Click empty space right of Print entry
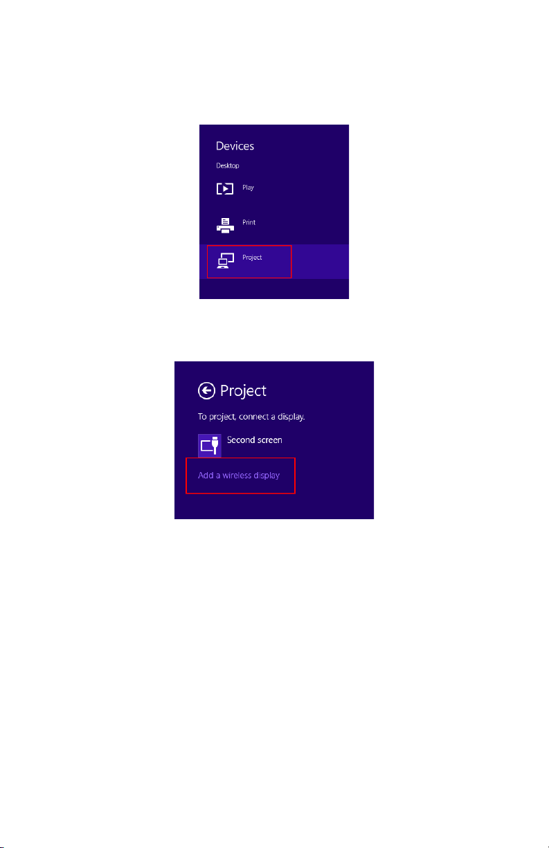The height and width of the screenshot is (848, 549). coord(301,224)
